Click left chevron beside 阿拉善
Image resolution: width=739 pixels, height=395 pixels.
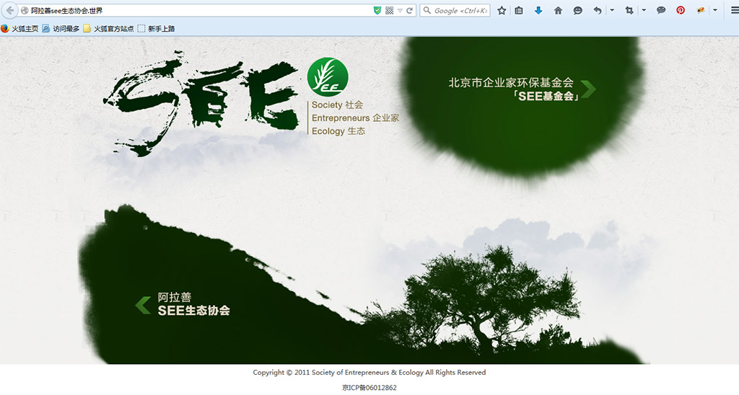point(143,305)
